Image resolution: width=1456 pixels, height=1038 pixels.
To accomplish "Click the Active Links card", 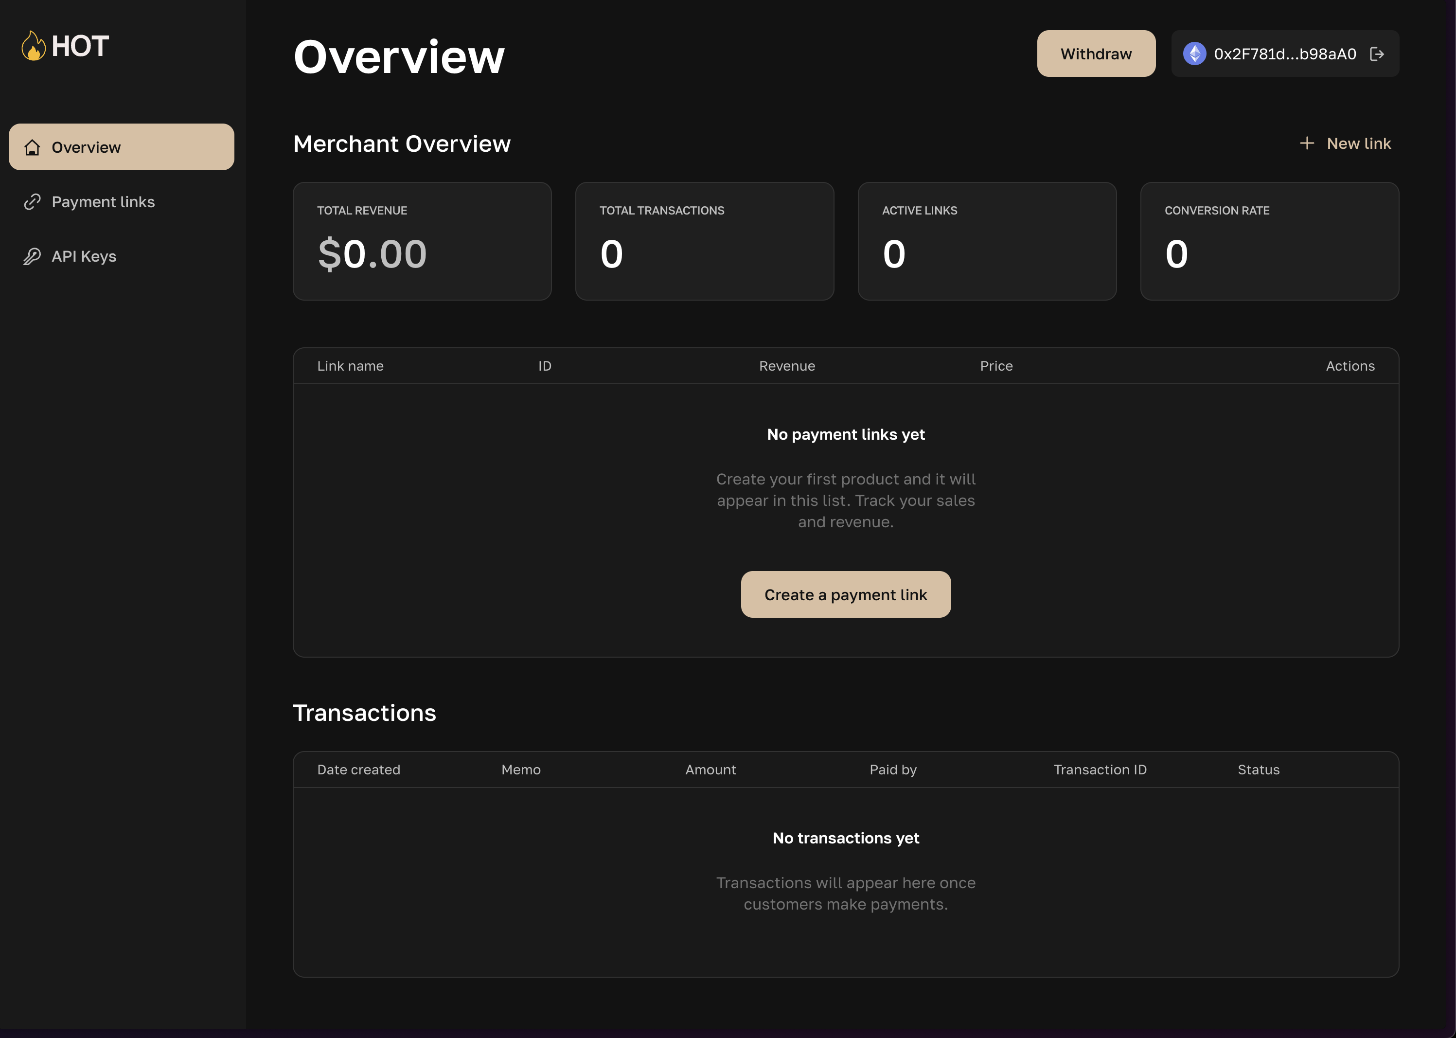I will point(986,241).
